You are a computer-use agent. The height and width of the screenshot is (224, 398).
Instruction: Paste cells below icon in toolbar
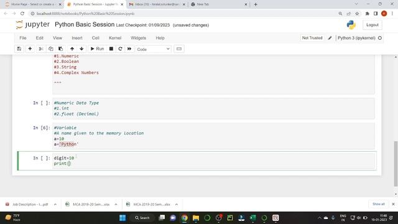61,49
